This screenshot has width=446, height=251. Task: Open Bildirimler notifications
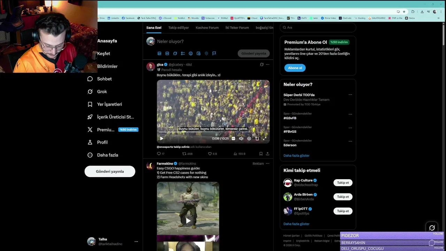pyautogui.click(x=107, y=66)
